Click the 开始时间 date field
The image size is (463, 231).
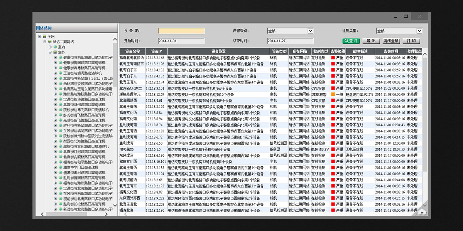tap(181, 41)
